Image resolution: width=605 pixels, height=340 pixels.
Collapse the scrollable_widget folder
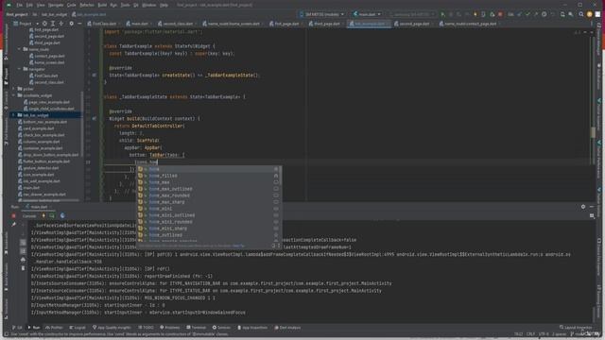pyautogui.click(x=14, y=95)
